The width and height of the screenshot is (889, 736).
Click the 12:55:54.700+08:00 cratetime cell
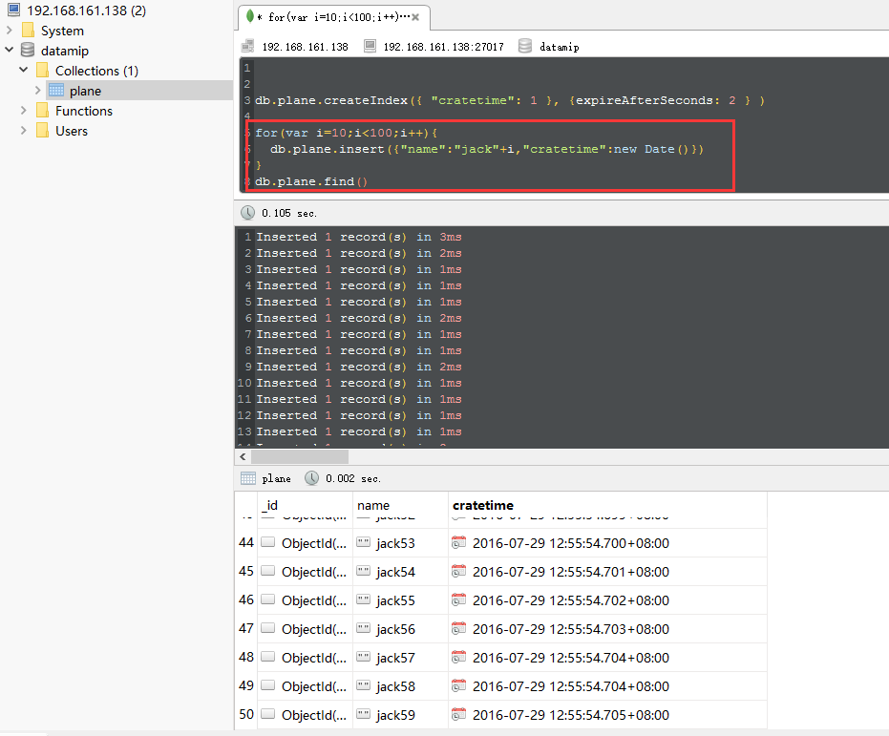[x=607, y=543]
